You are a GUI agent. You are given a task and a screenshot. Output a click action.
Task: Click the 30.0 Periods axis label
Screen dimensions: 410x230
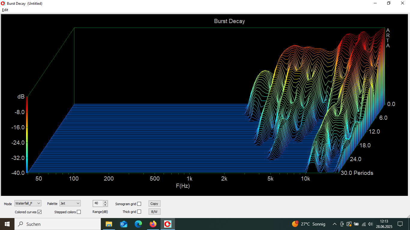(357, 173)
